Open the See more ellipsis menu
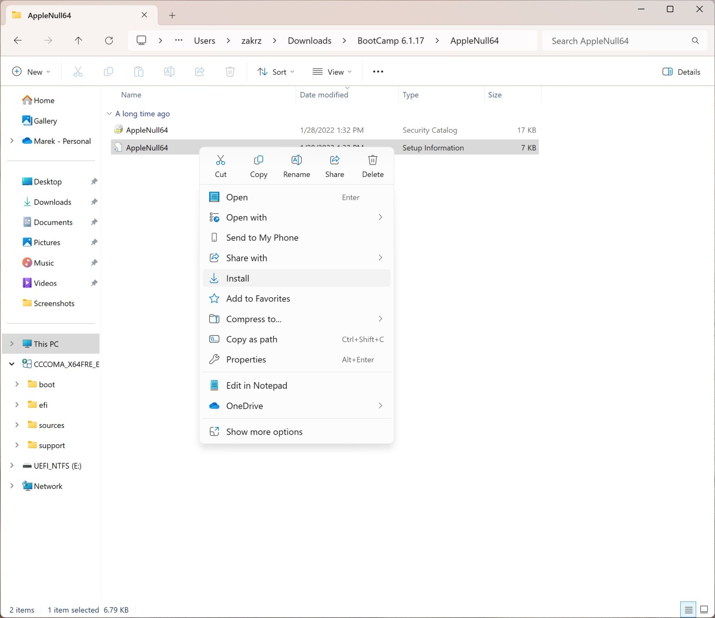The width and height of the screenshot is (715, 618). (378, 72)
